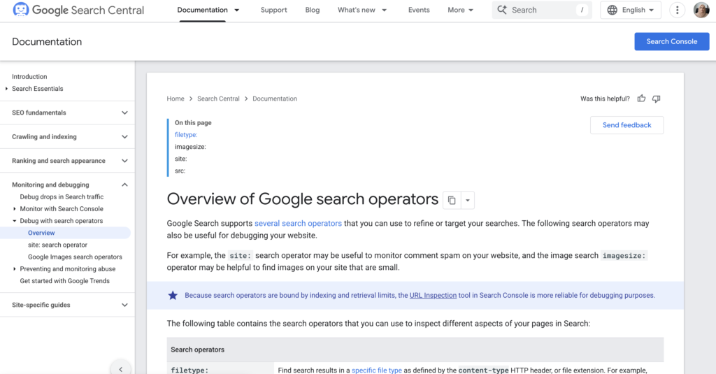Click the Search Essentials sidebar item
716x374 pixels.
point(38,89)
